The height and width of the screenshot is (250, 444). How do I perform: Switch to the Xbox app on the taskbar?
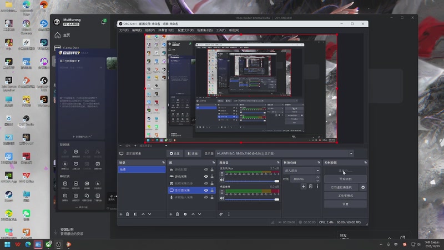click(x=48, y=244)
